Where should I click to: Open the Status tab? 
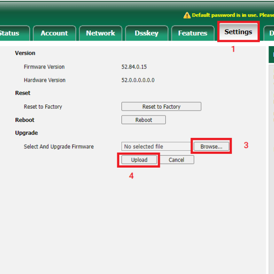[10, 33]
